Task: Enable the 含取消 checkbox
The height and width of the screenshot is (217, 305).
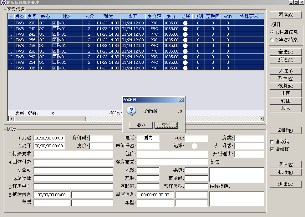Action: [x=272, y=142]
